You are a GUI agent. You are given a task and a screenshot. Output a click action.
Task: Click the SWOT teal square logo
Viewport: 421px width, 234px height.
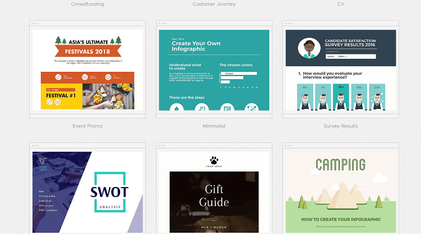pos(110,192)
